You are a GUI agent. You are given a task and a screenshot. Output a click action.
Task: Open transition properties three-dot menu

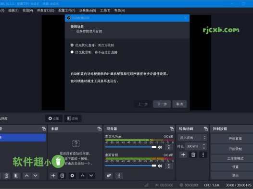tap(203, 155)
